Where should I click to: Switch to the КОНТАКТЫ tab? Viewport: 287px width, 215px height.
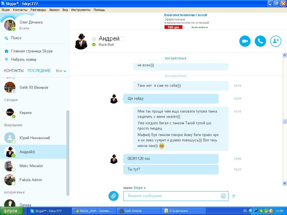click(14, 71)
